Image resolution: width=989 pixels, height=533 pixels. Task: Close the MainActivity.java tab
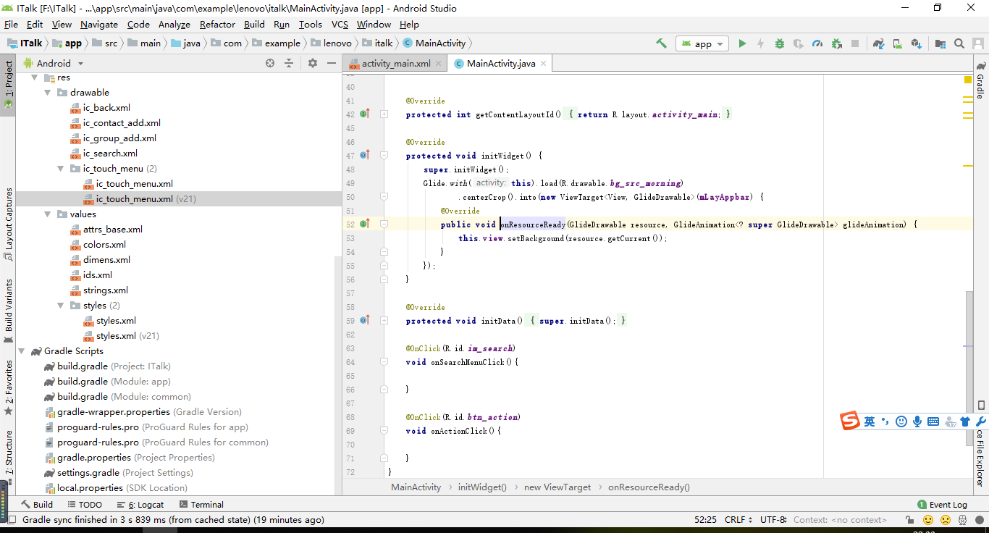543,63
